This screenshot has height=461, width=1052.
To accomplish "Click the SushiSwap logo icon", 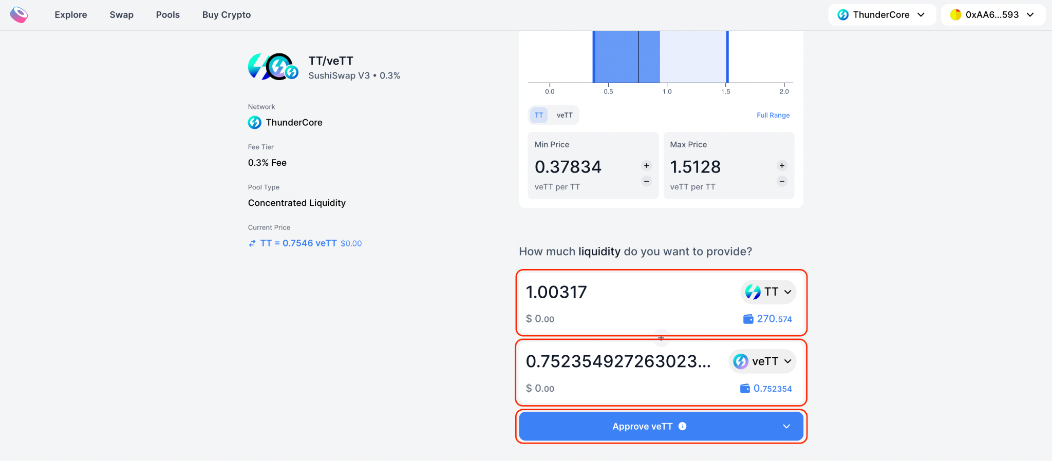I will (19, 15).
